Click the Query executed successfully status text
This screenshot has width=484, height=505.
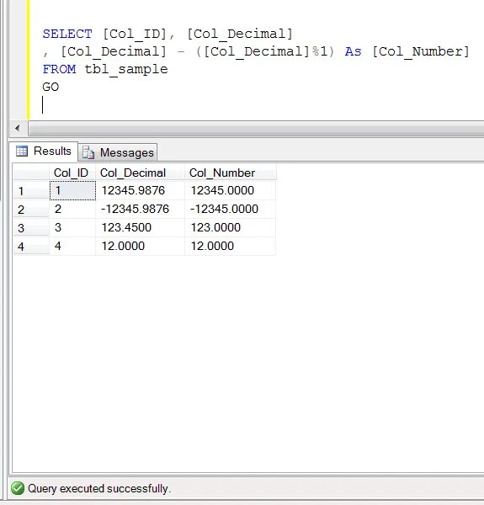(x=99, y=488)
